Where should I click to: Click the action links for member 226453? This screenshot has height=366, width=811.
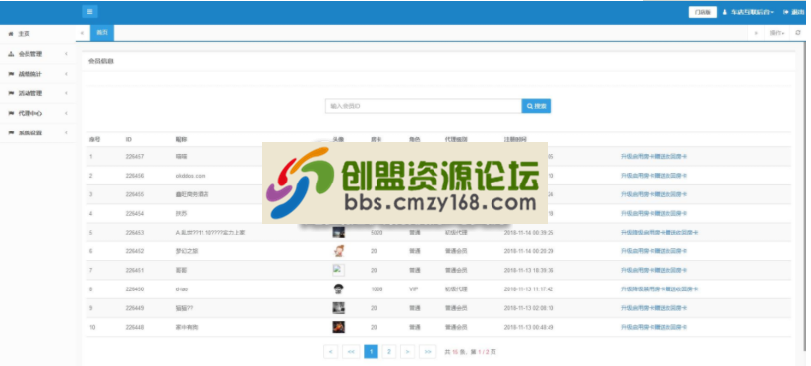coord(660,233)
